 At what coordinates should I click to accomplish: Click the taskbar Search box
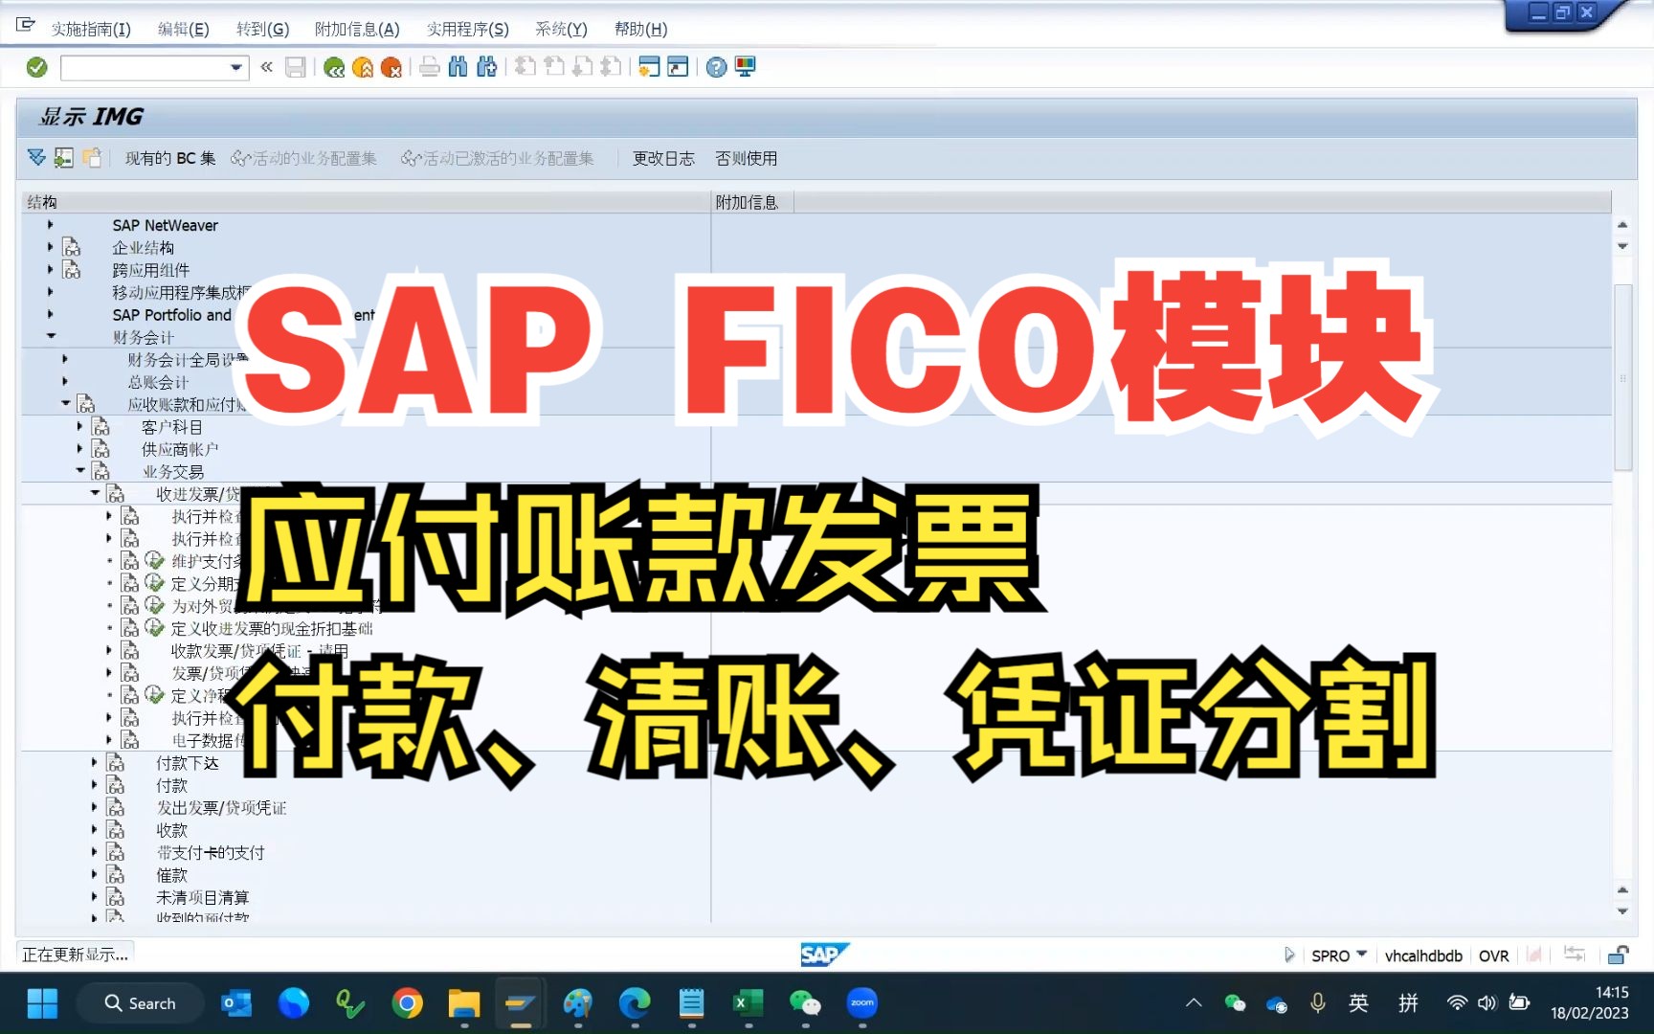(141, 1003)
